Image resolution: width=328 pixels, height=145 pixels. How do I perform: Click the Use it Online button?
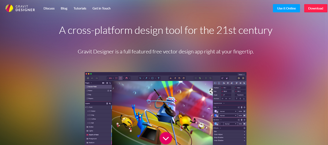[x=286, y=8]
